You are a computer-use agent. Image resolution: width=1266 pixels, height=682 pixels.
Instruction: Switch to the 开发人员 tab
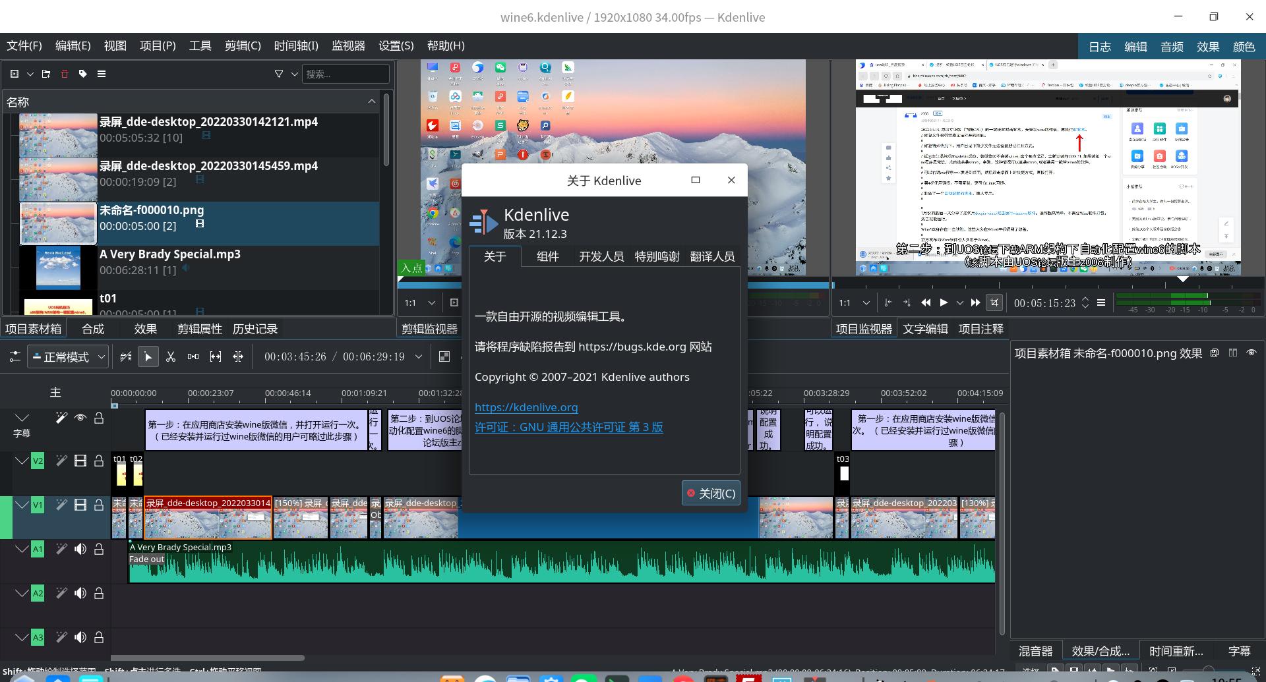point(601,256)
